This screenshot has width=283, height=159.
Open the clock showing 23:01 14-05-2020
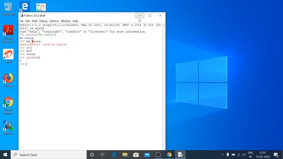(x=263, y=155)
